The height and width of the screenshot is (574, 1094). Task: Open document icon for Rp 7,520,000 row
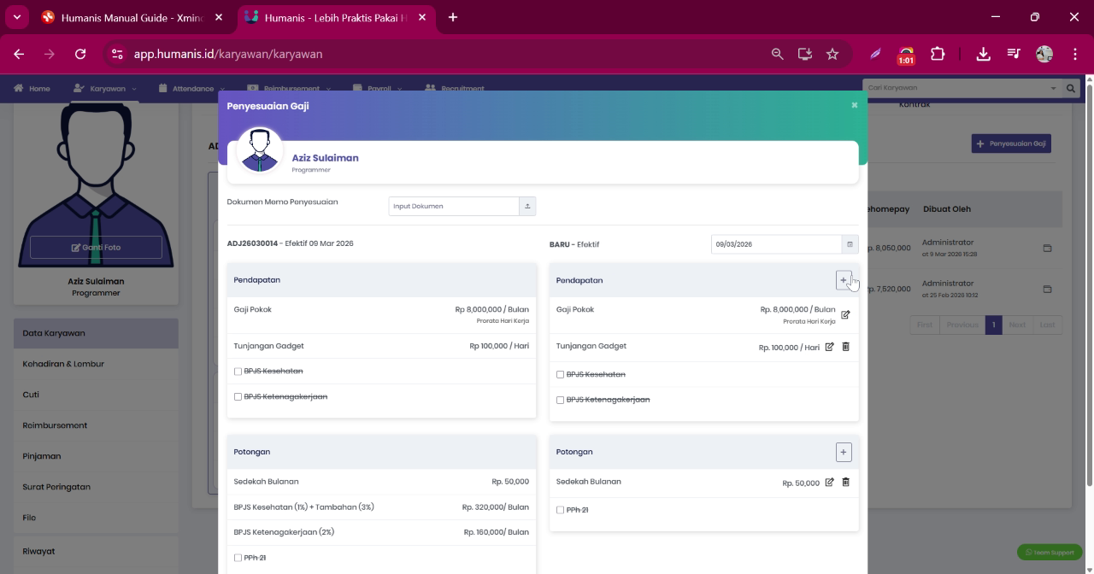coord(1047,290)
